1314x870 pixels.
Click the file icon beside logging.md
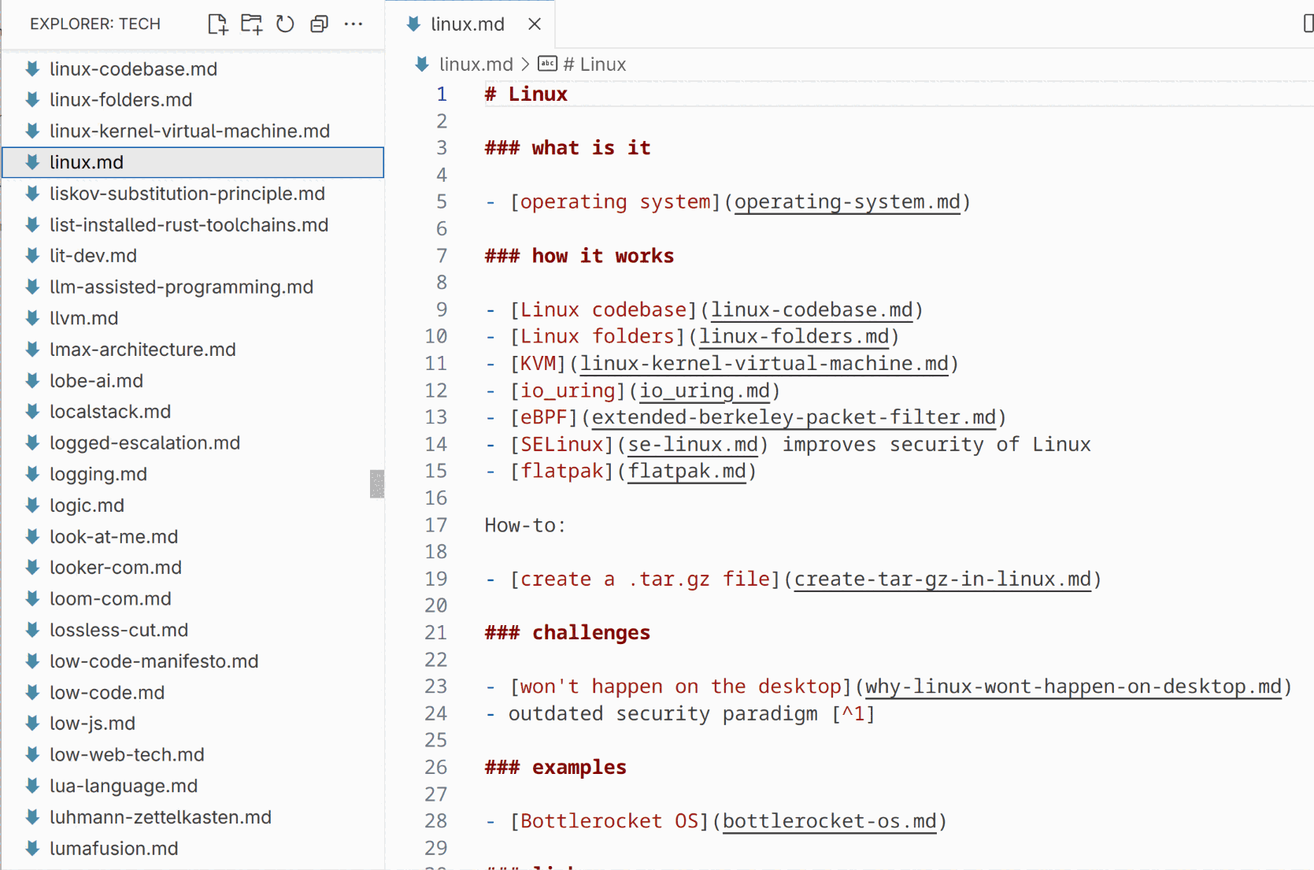pos(31,473)
